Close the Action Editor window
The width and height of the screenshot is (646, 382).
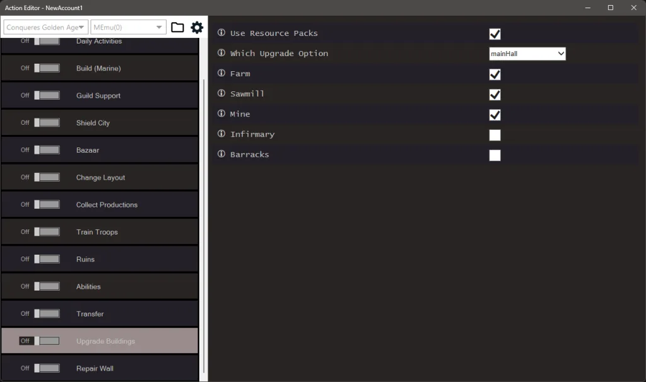point(633,8)
